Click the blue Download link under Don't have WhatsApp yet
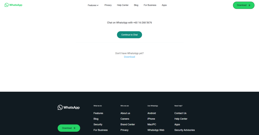259x135 pixels. coord(129,57)
